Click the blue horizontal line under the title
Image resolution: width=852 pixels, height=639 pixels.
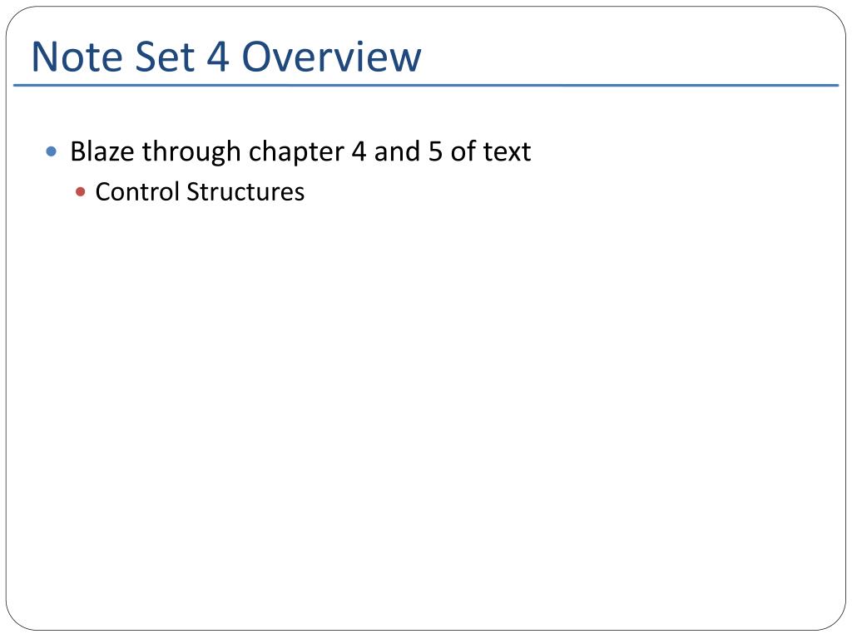(x=426, y=86)
